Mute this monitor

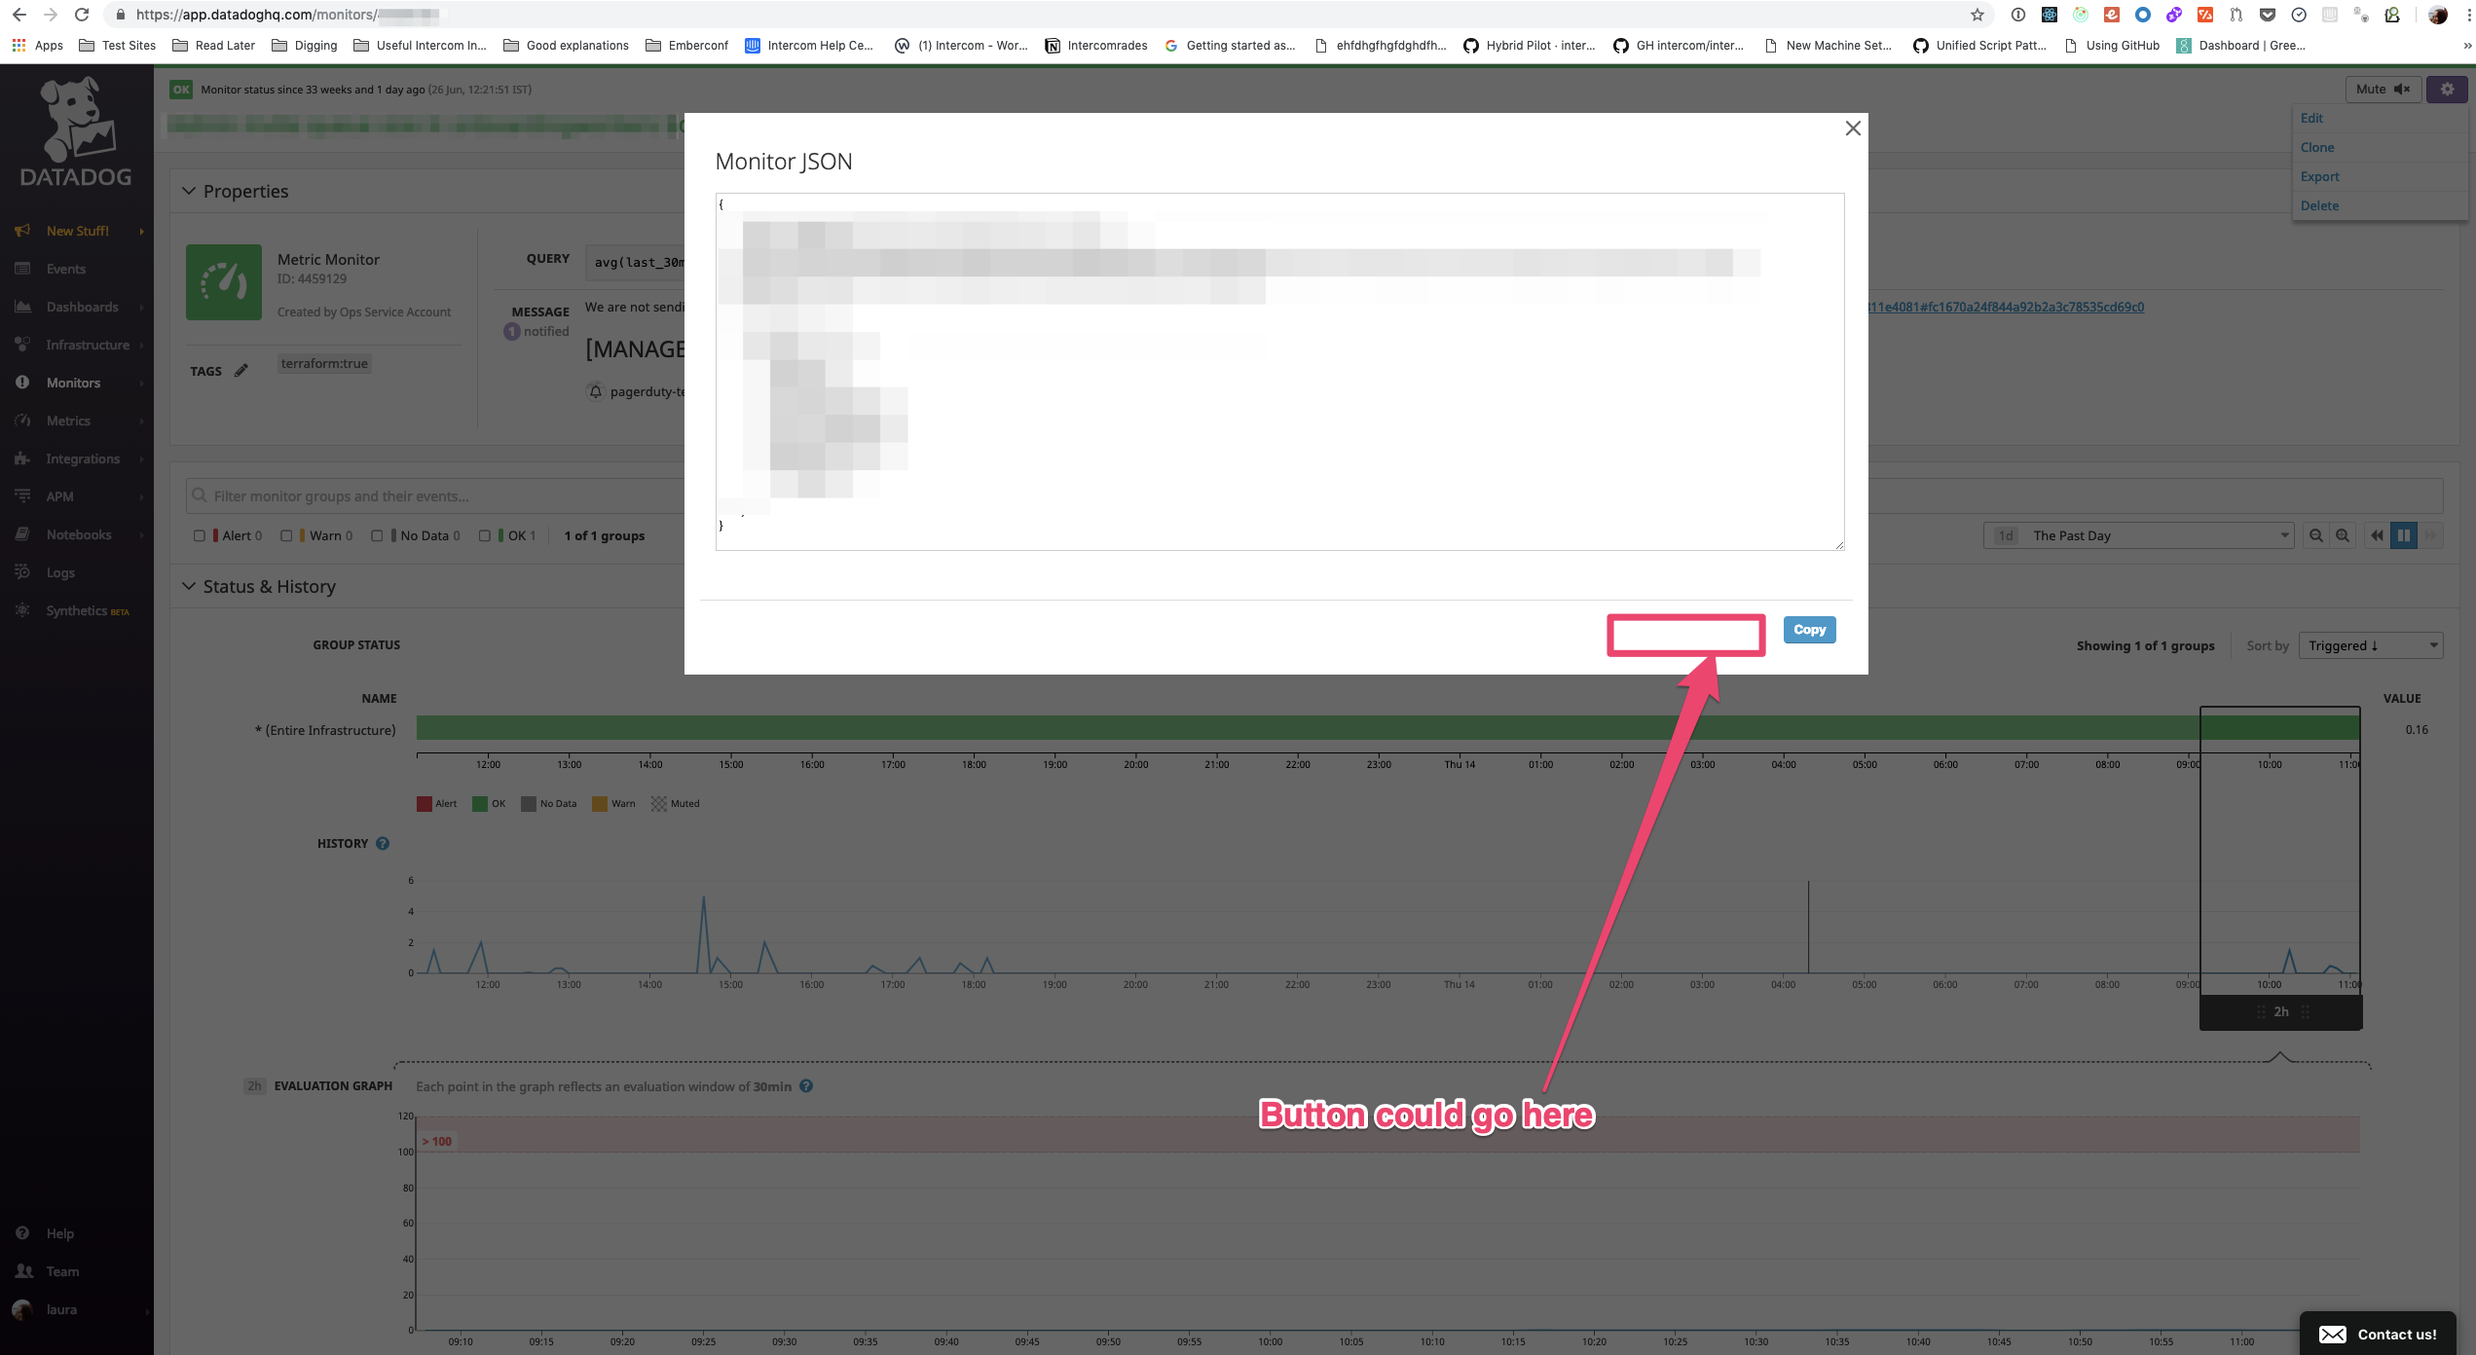click(x=2382, y=89)
